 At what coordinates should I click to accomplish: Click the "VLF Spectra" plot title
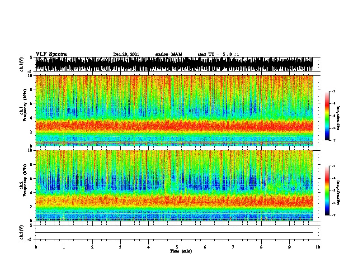click(51, 54)
